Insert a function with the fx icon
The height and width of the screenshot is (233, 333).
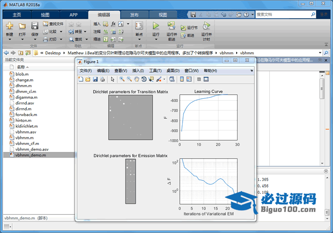[x=114, y=24]
